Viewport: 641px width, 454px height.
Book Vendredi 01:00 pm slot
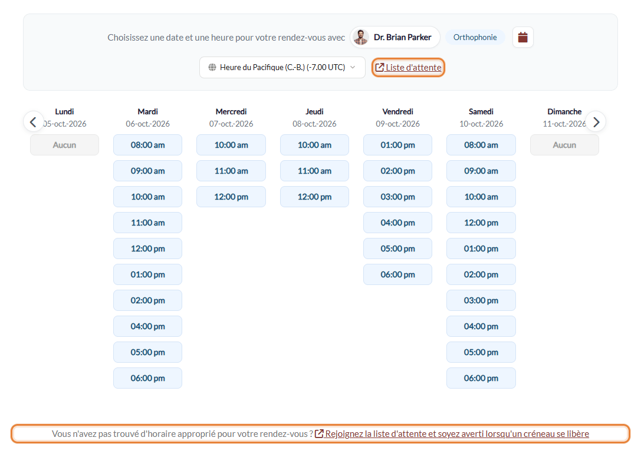398,145
